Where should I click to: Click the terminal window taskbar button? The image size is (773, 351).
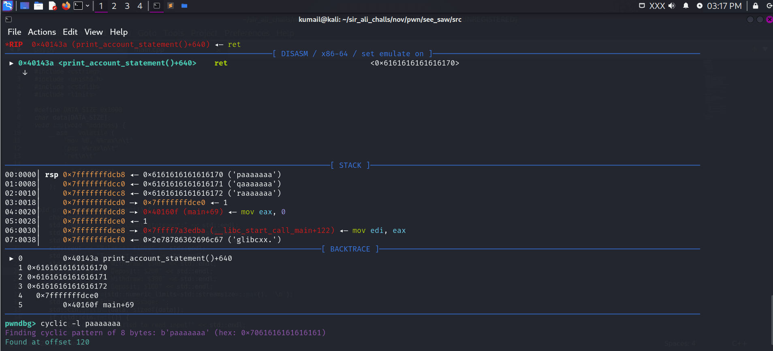tap(157, 6)
